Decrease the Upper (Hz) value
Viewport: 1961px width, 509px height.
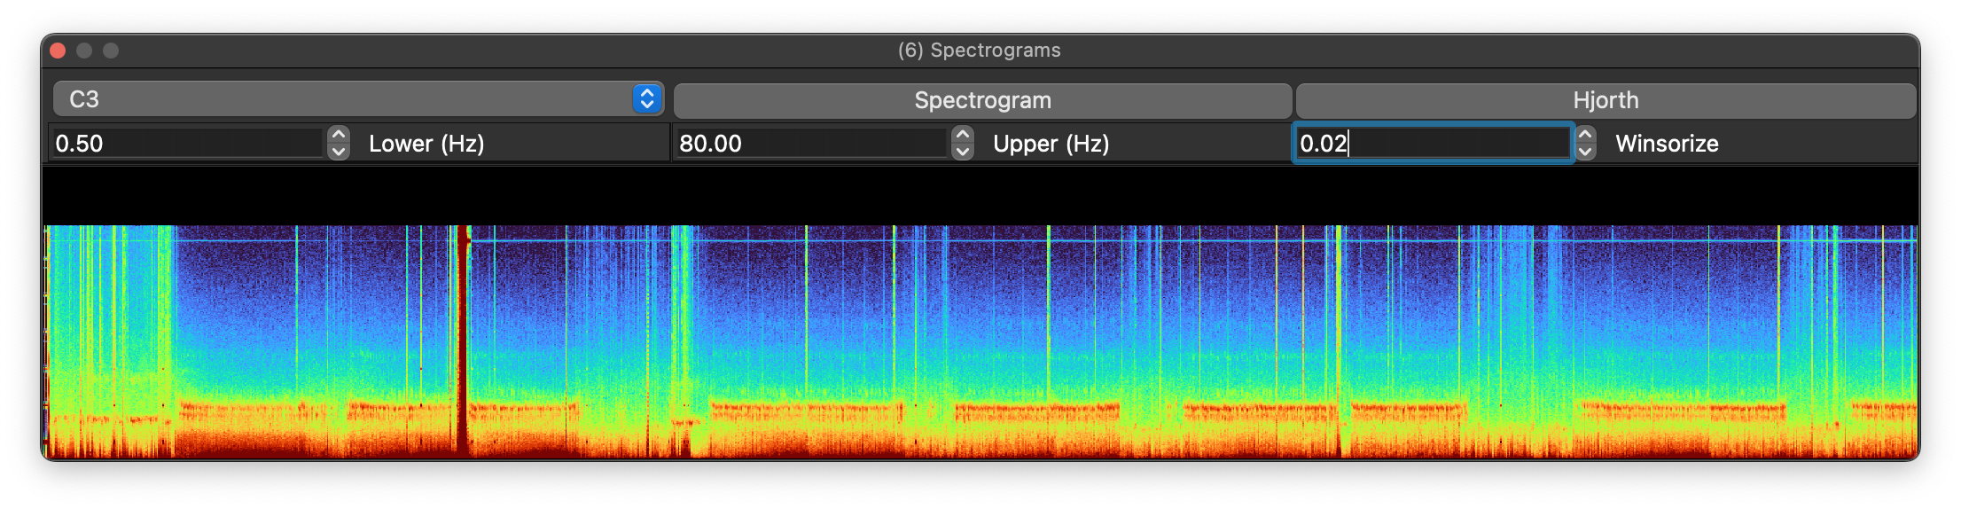tap(963, 152)
